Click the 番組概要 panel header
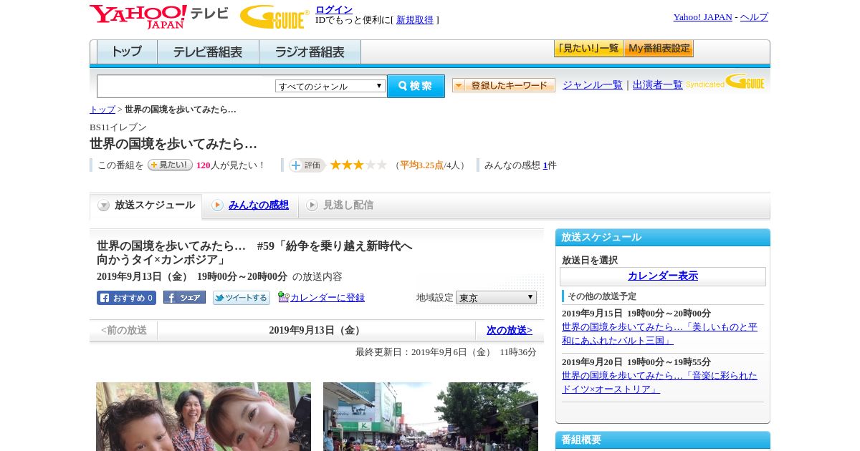Viewport: 860px width, 451px height. click(x=663, y=440)
